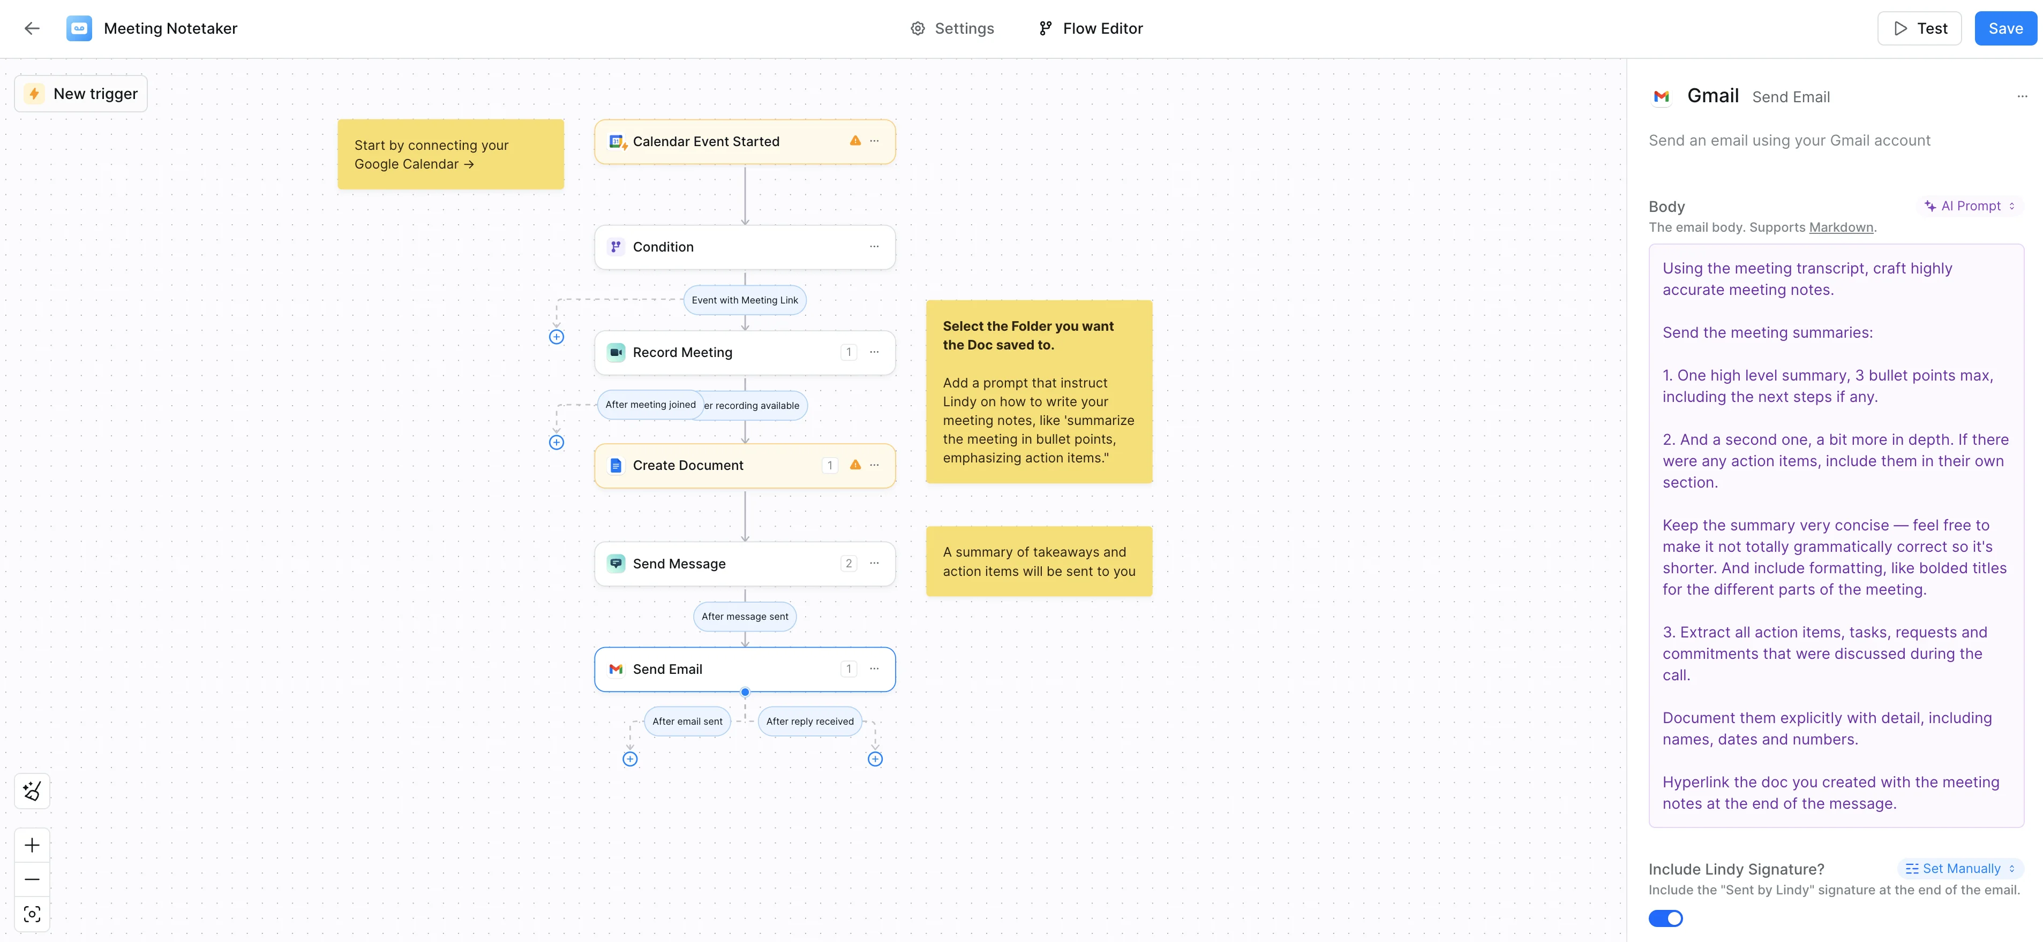Open the Send Email node options menu
2043x942 pixels.
(874, 668)
